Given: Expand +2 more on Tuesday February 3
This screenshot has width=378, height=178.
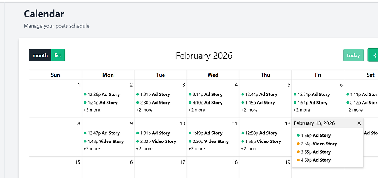Looking at the screenshot, I should (144, 110).
